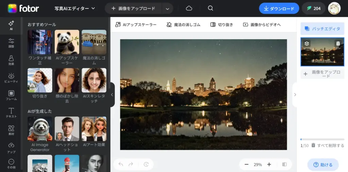Click 画像をアップロード in right panel
Screen dimensions: 348x172
pyautogui.click(x=323, y=74)
